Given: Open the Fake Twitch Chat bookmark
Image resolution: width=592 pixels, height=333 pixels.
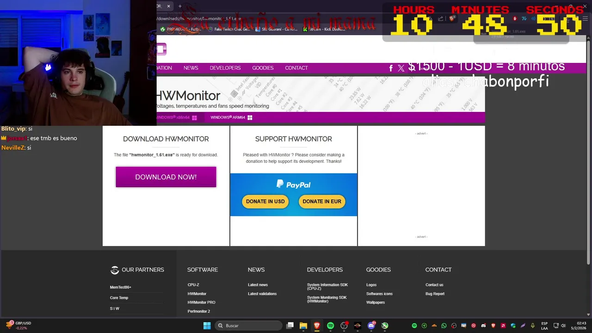Looking at the screenshot, I should point(229,29).
